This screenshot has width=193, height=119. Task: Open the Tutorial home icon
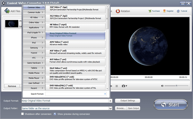point(178,11)
